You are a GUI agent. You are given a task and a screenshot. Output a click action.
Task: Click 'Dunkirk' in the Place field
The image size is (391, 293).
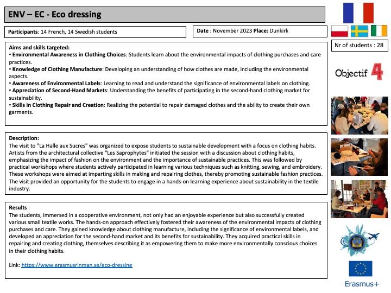(279, 30)
